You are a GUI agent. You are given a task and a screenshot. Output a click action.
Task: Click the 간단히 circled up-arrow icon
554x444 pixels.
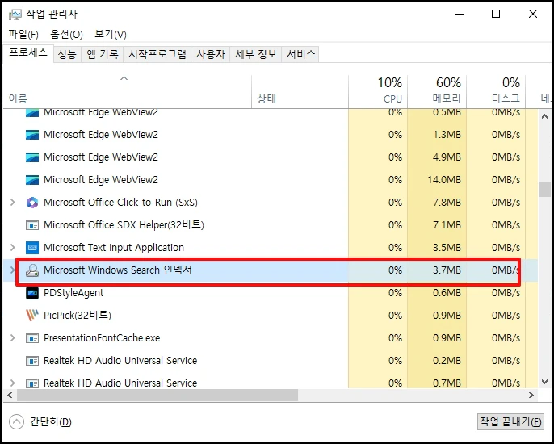[x=17, y=421]
